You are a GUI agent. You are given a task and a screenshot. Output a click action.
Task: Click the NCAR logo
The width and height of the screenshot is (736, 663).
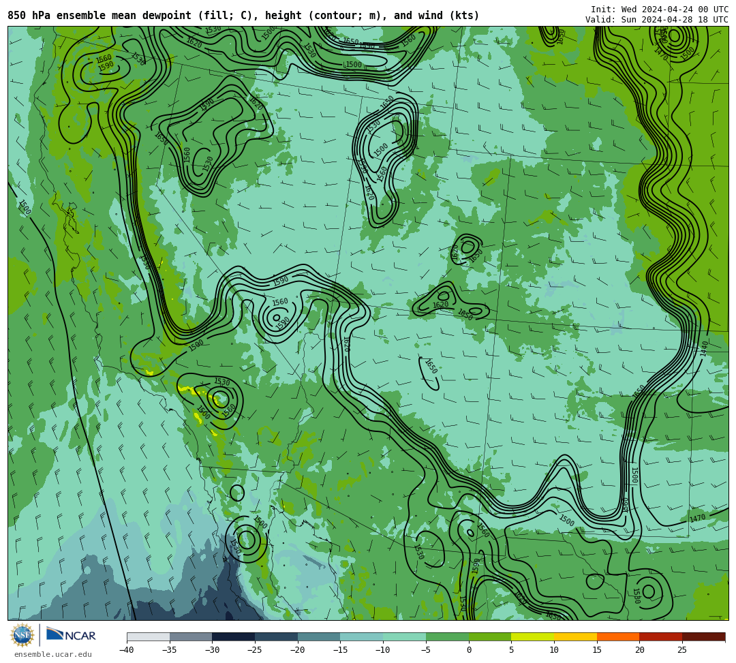pos(71,635)
